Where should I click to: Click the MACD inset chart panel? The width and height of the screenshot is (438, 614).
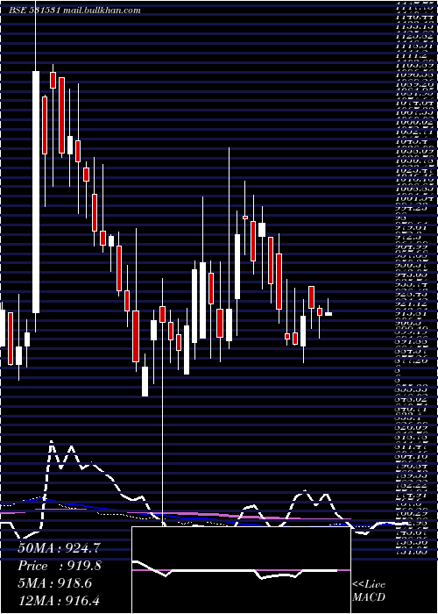click(x=241, y=570)
